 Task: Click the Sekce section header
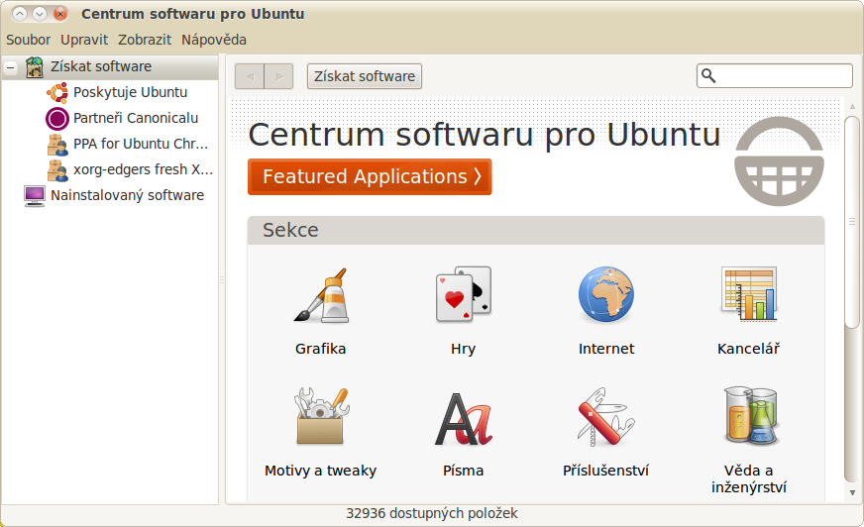pyautogui.click(x=536, y=230)
